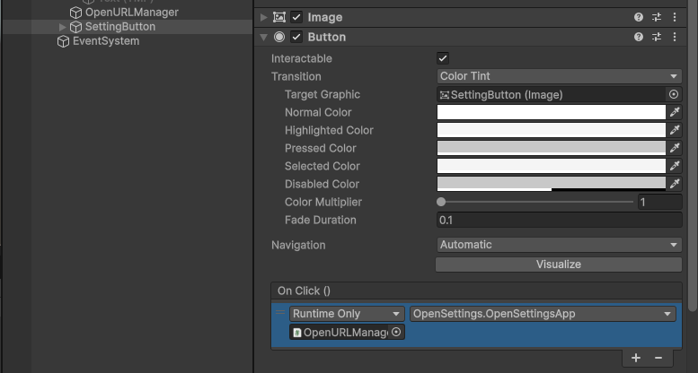Open help for the Button component
The width and height of the screenshot is (698, 373).
[639, 37]
